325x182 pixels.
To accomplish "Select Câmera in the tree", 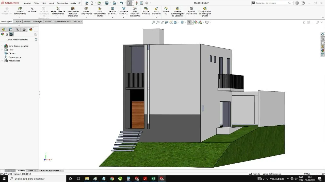I will (x=12, y=53).
